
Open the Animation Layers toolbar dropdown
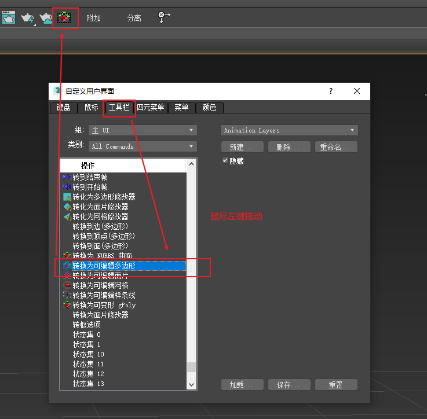click(x=289, y=130)
